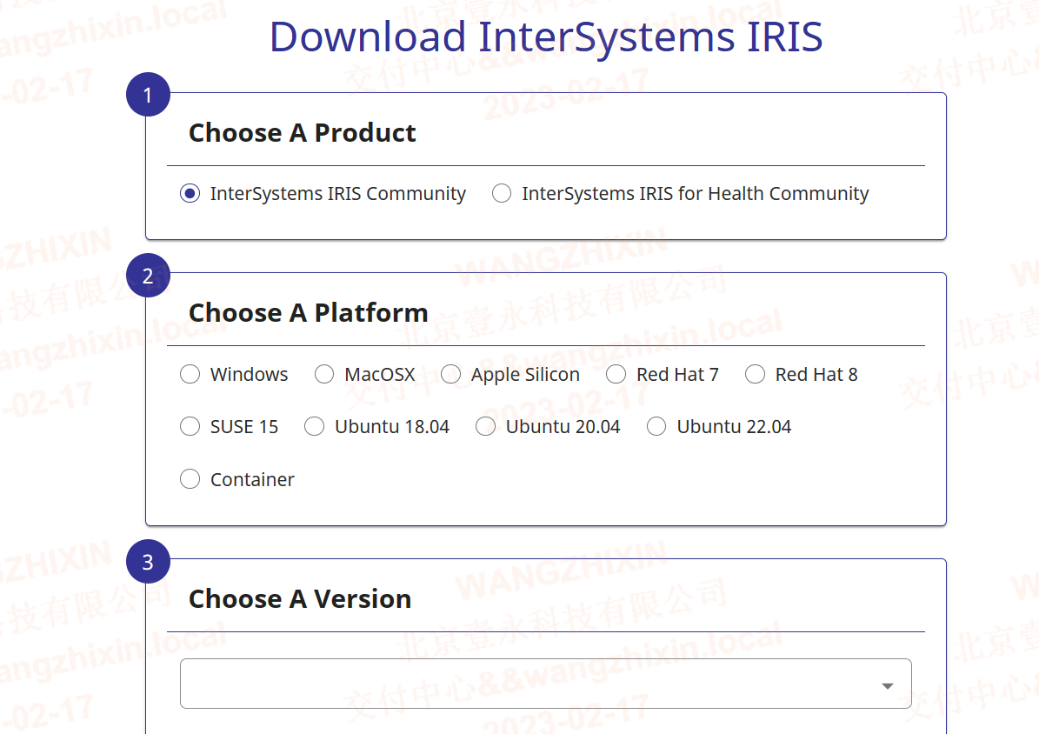This screenshot has width=1039, height=734.
Task: Select the Container platform option
Action: tap(190, 478)
